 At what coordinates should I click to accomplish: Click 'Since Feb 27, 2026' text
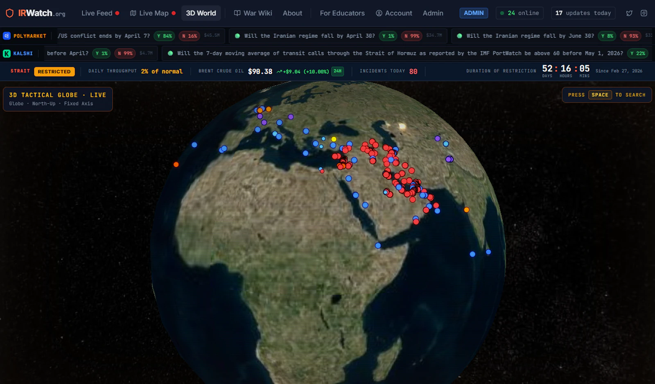[619, 71]
